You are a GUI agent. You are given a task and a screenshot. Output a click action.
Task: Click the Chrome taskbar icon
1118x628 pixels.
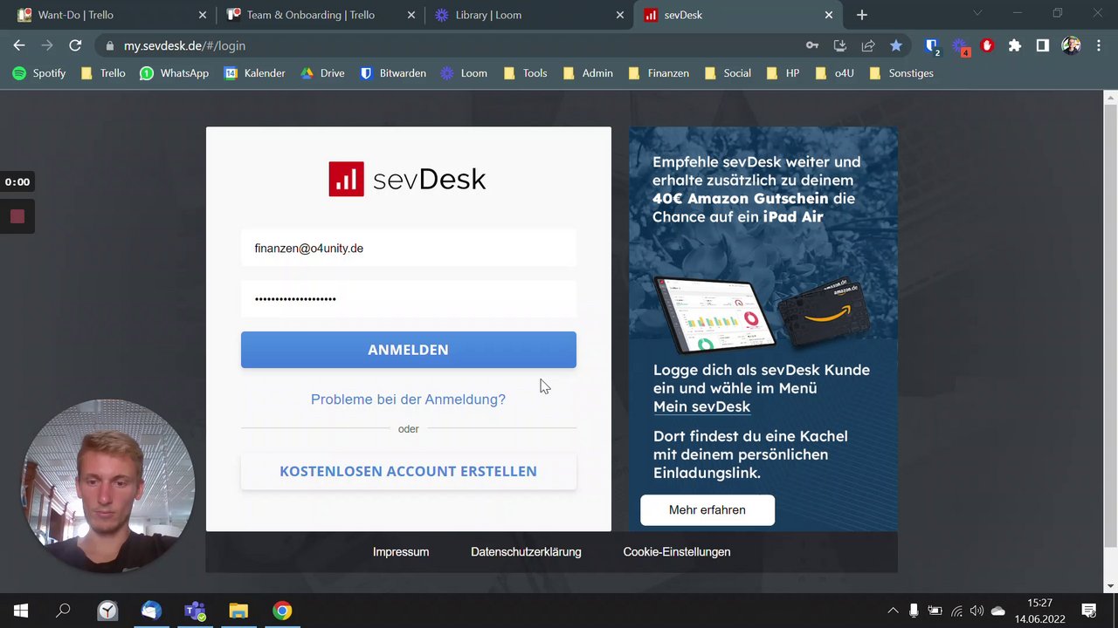click(282, 611)
